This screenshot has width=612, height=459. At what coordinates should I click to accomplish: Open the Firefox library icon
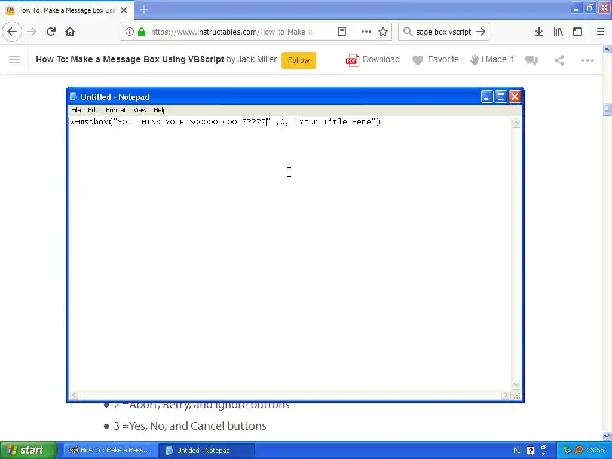(558, 32)
